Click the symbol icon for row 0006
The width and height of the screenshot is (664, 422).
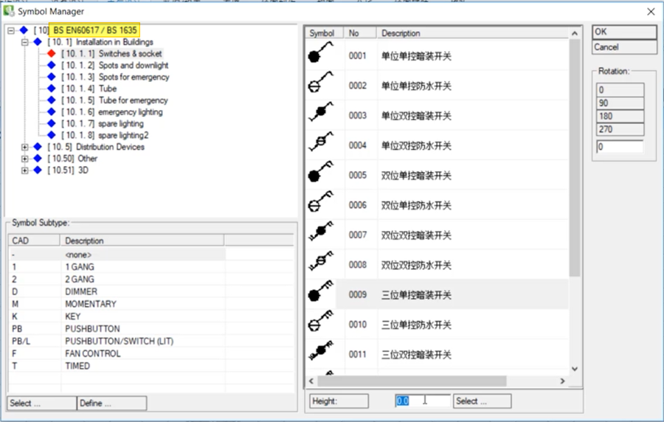click(x=321, y=202)
